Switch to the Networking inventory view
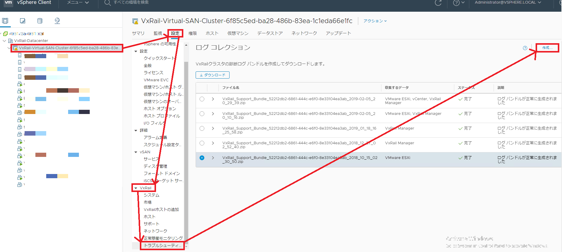 (x=57, y=21)
